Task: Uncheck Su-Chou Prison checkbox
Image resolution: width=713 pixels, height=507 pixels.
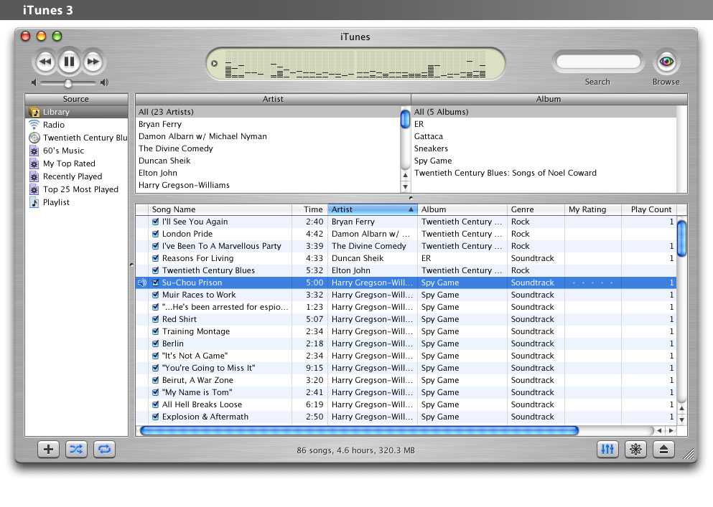Action: pyautogui.click(x=156, y=283)
